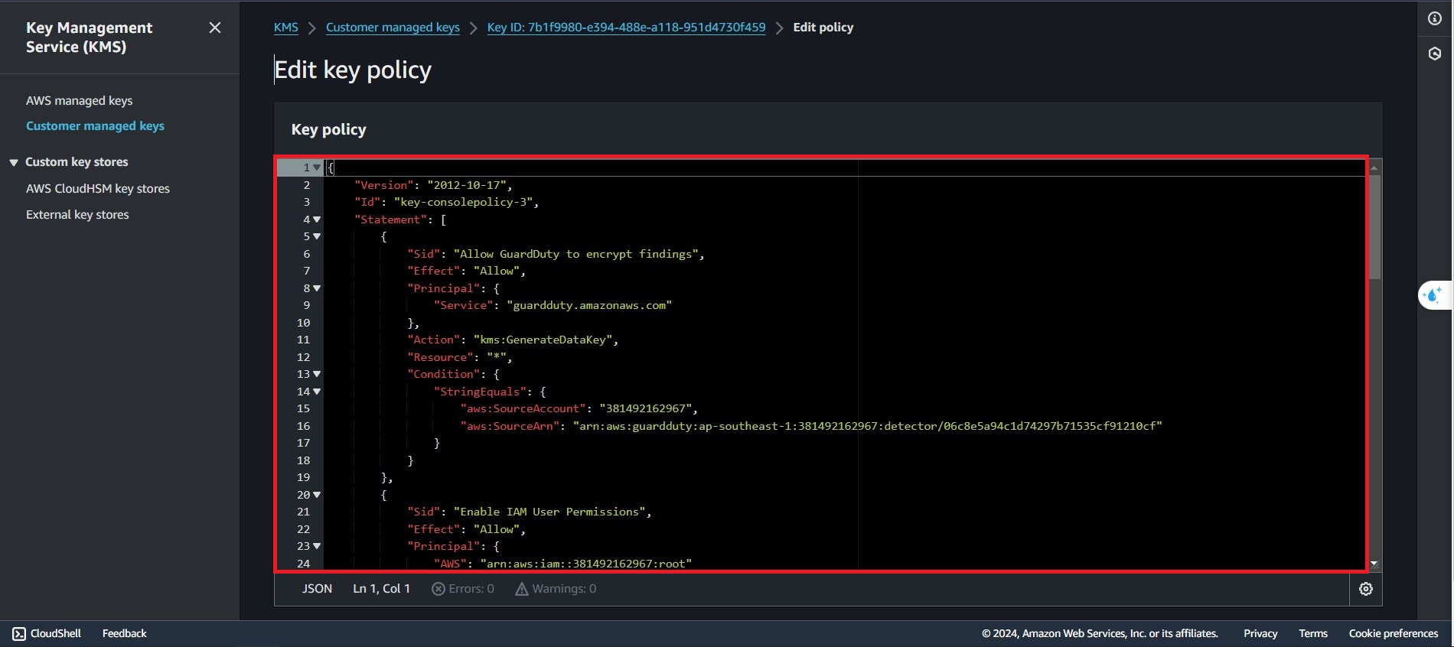Fold the Statement array at line 4
The height and width of the screenshot is (647, 1454).
[x=317, y=219]
